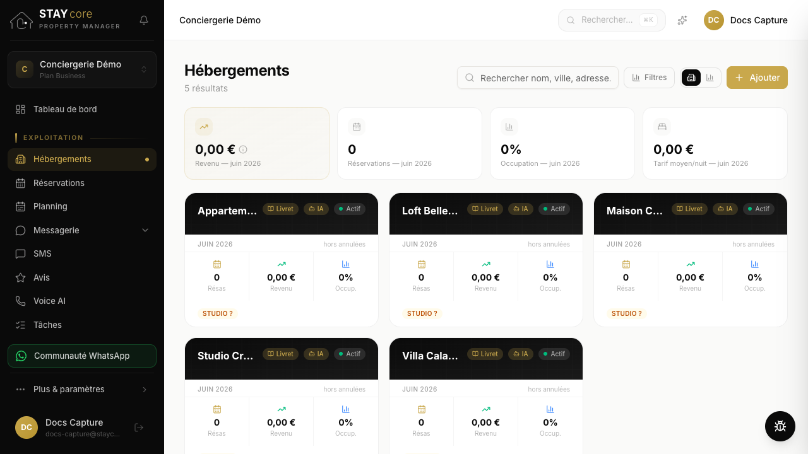The width and height of the screenshot is (808, 454).
Task: Click the Conciergerie Démo header title
Action: 220,20
